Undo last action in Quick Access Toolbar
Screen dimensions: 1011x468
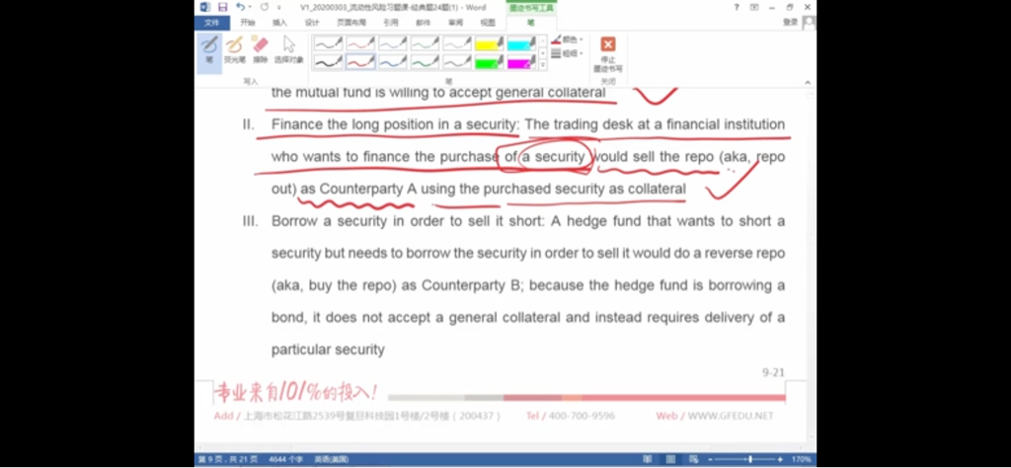point(240,7)
